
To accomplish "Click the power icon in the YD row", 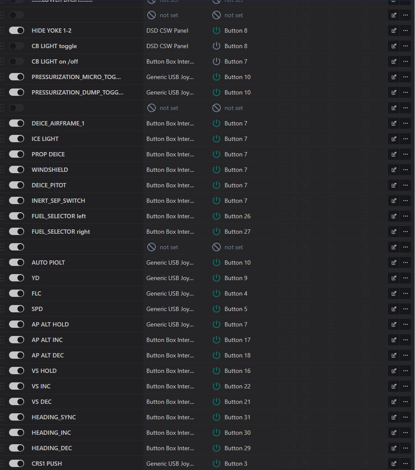I will coord(217,278).
